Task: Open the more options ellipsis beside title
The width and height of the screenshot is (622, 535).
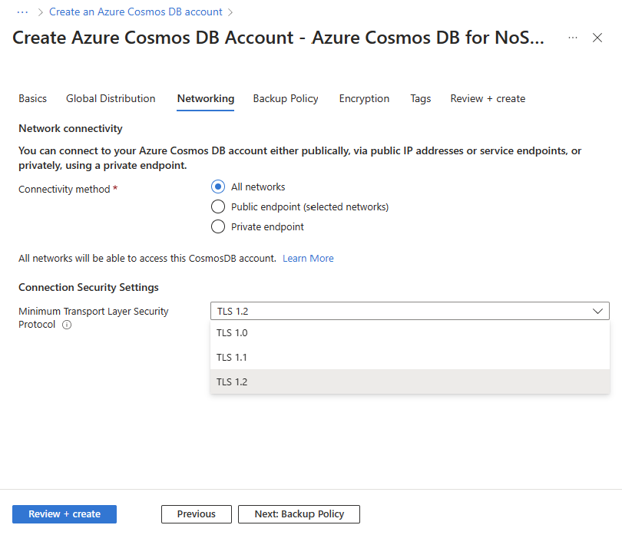Action: (x=573, y=38)
